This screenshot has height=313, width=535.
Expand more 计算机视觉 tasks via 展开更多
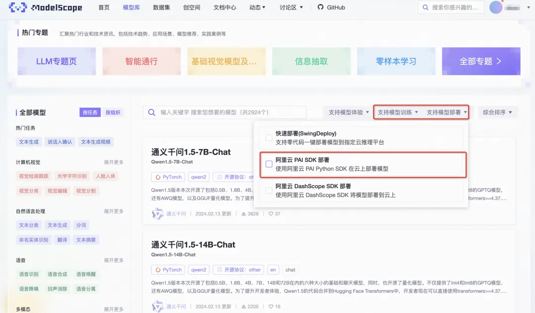pos(113,162)
